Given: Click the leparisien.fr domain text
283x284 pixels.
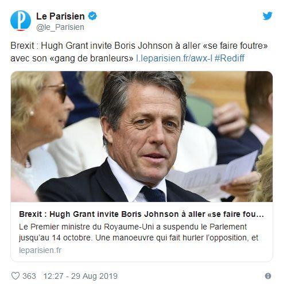Looking at the screenshot, I should click(x=40, y=250).
